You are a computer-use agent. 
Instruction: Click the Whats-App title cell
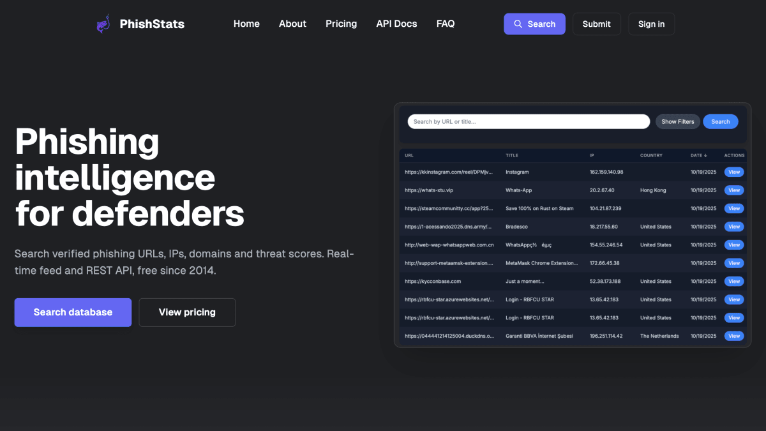tap(518, 190)
